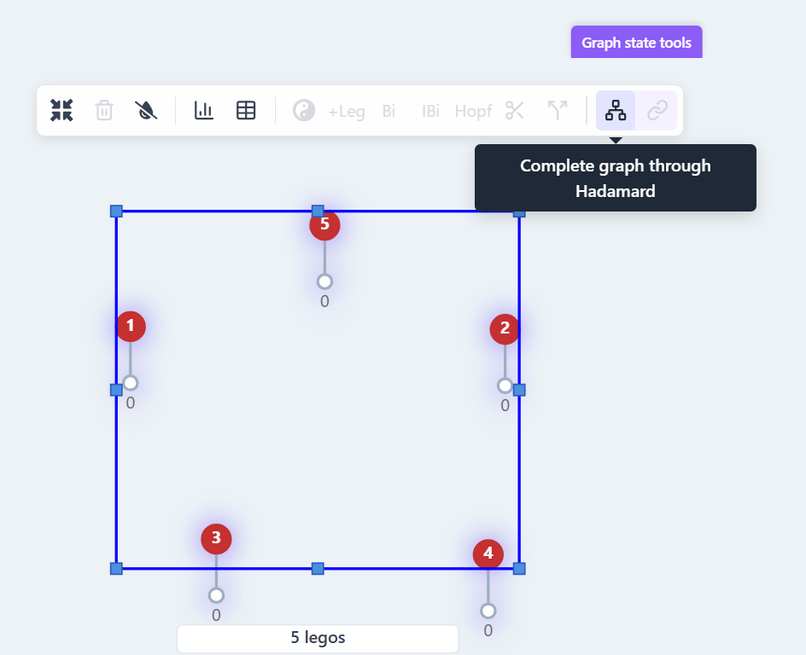Click the leg endpoint below node 5
Image resolution: width=806 pixels, height=655 pixels.
pos(324,281)
